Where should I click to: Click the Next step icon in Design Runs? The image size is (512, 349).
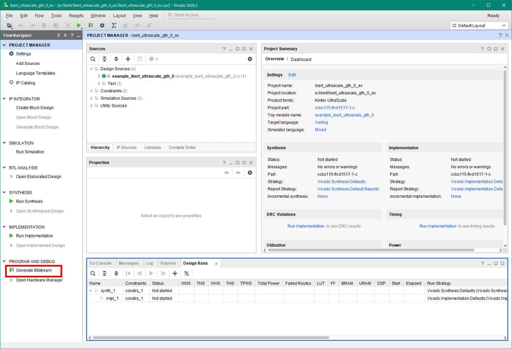tap(163, 273)
